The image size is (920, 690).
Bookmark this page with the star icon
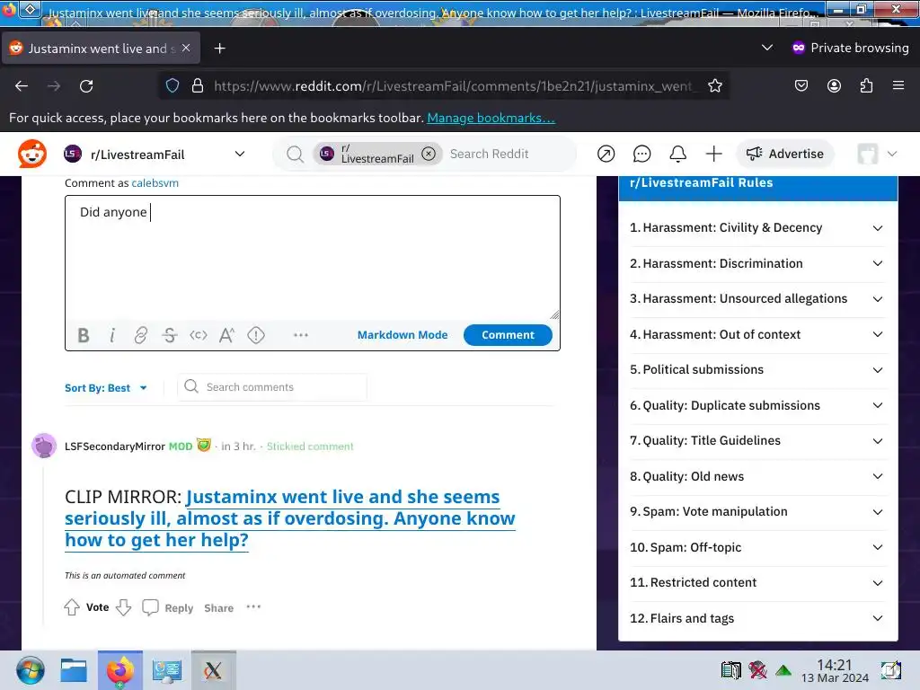(714, 86)
